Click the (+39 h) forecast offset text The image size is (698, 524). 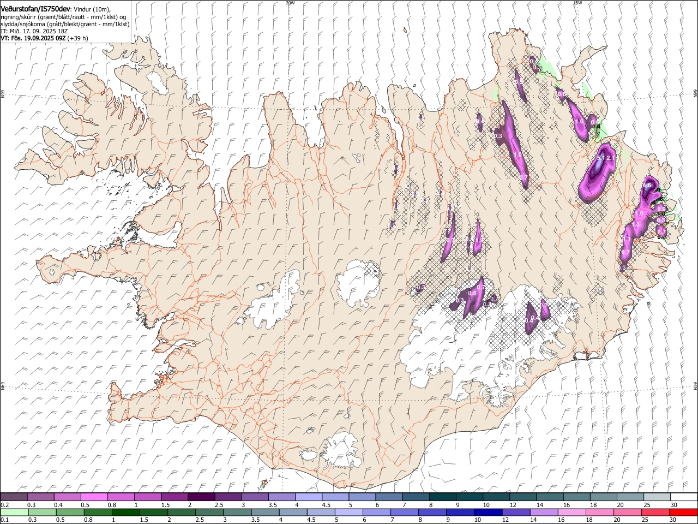78,38
